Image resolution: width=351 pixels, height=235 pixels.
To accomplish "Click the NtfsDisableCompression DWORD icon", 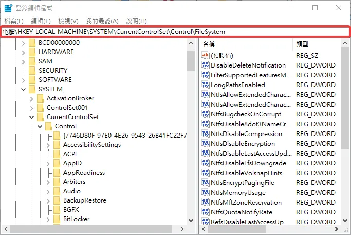I will tap(205, 133).
